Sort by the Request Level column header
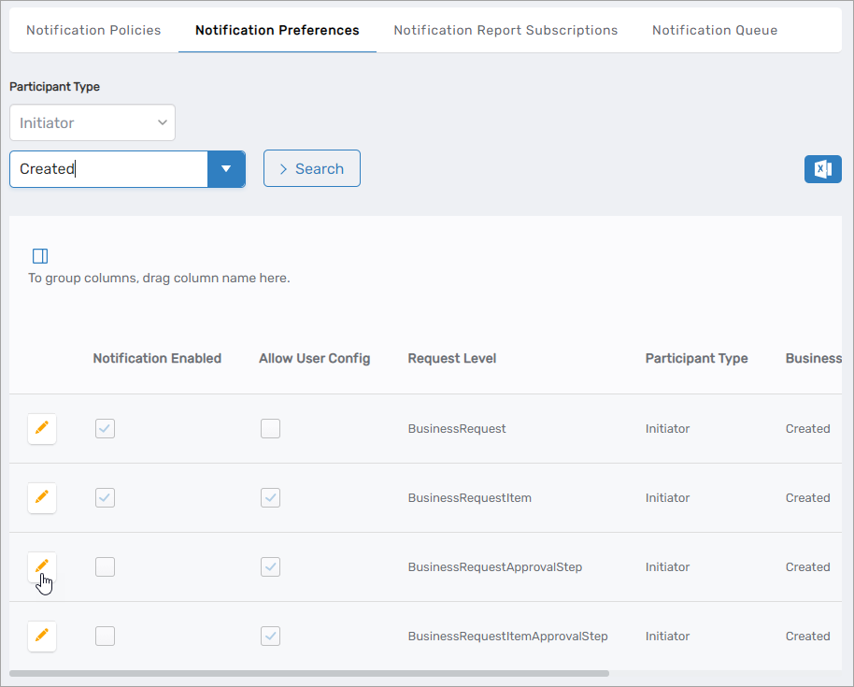This screenshot has width=854, height=687. [452, 358]
